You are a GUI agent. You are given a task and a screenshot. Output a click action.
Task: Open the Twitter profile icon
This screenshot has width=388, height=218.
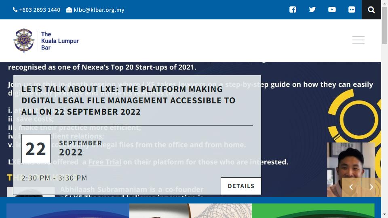pos(312,10)
